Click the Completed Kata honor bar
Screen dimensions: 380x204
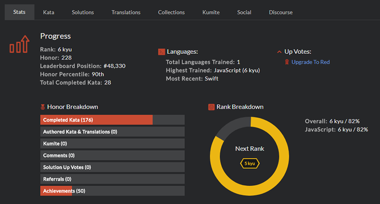112,120
